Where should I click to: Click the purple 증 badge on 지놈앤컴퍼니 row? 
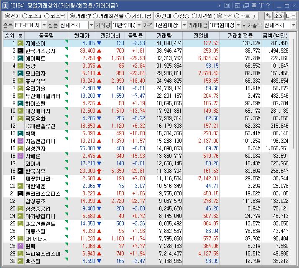pos(20,141)
